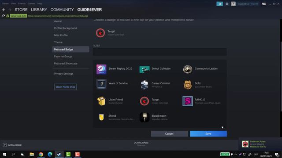Choose the Career Criminal badge icon

point(145,85)
